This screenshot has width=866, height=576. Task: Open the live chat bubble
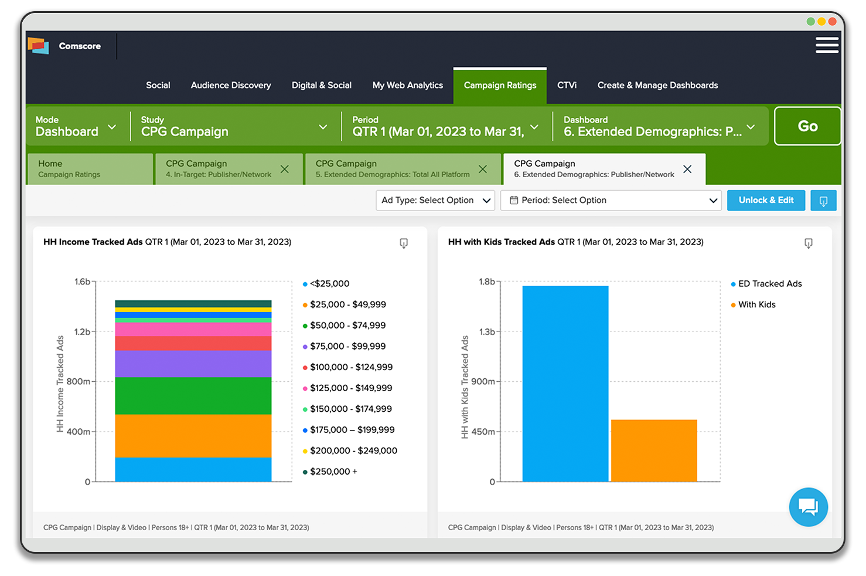point(808,507)
